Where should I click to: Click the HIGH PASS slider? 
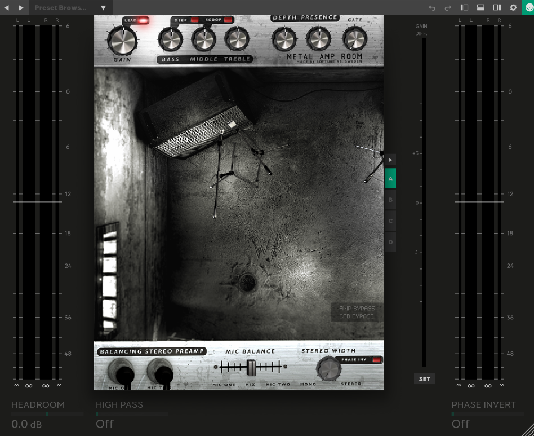(x=132, y=414)
